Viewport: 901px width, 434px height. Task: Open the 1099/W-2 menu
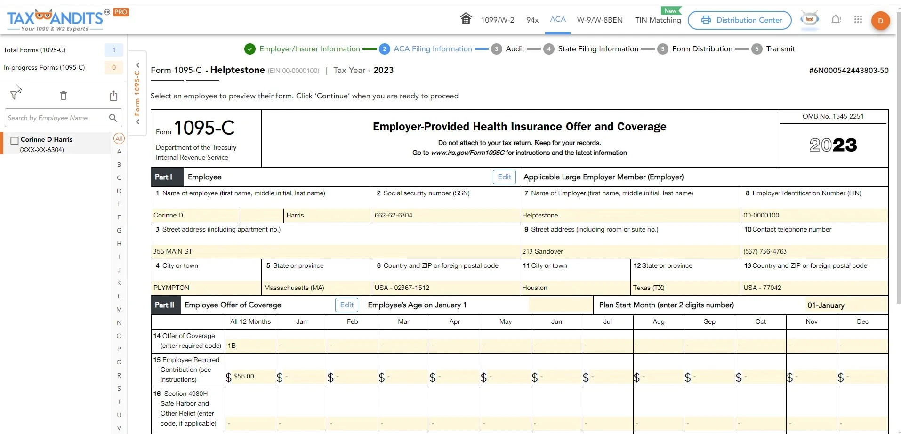[x=497, y=20]
